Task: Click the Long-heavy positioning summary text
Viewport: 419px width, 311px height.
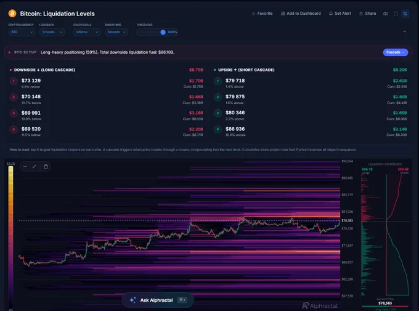Action: pos(107,52)
